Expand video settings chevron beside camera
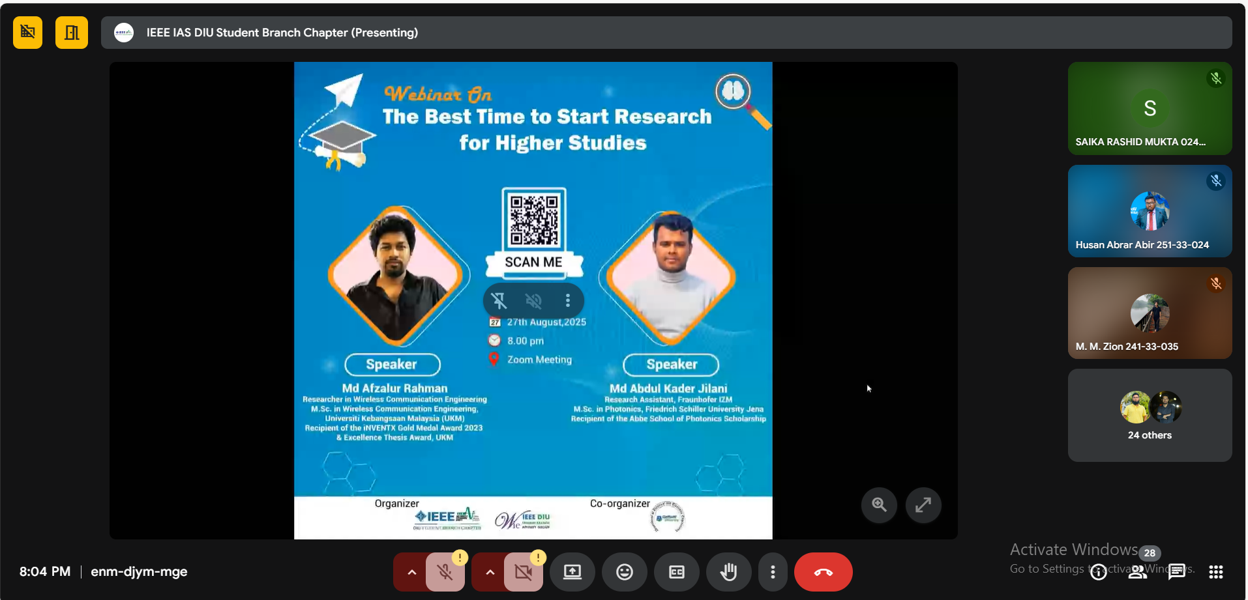Image resolution: width=1248 pixels, height=600 pixels. coord(490,572)
